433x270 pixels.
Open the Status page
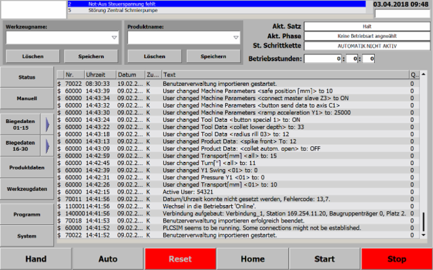27,77
